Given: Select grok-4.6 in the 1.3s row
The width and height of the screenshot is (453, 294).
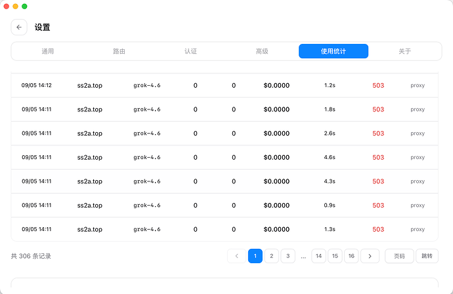Looking at the screenshot, I should coord(147,229).
